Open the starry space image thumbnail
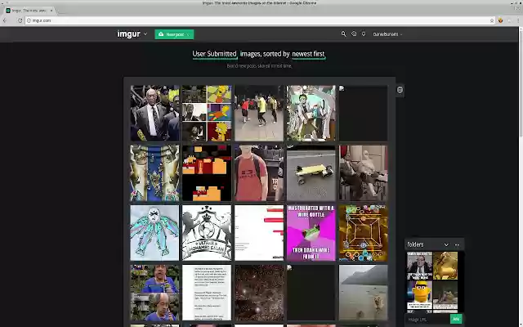523x327 pixels. (259, 293)
